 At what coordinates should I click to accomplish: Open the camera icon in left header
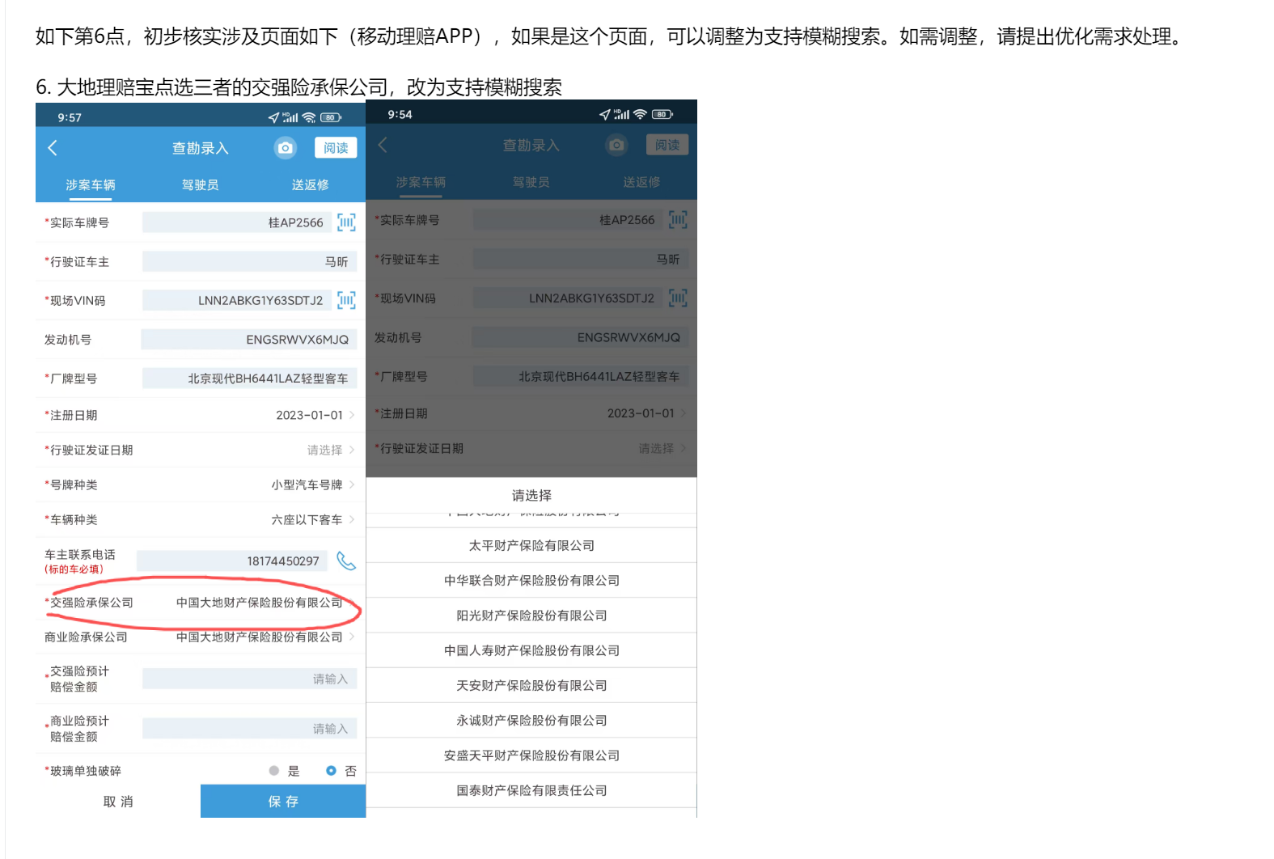[285, 148]
